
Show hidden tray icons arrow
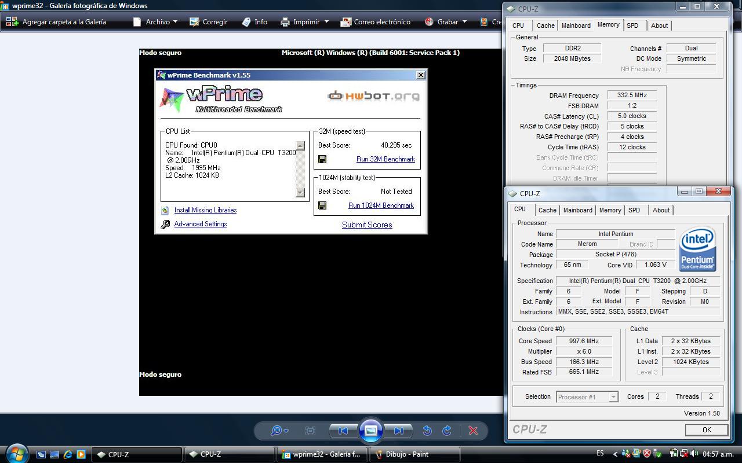pos(615,454)
